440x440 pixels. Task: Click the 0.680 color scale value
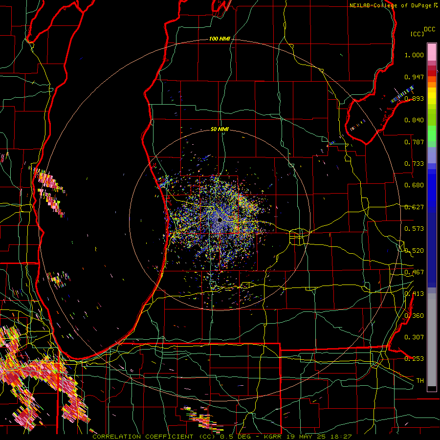click(414, 185)
